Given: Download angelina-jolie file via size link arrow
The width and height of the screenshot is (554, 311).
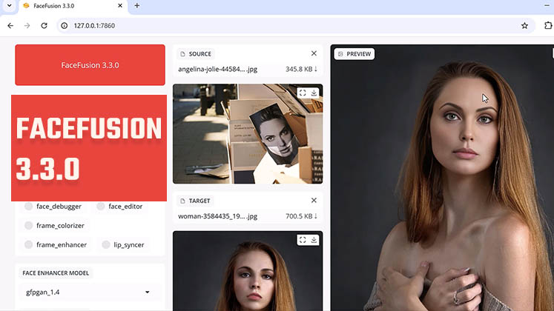Looking at the screenshot, I should pos(301,69).
